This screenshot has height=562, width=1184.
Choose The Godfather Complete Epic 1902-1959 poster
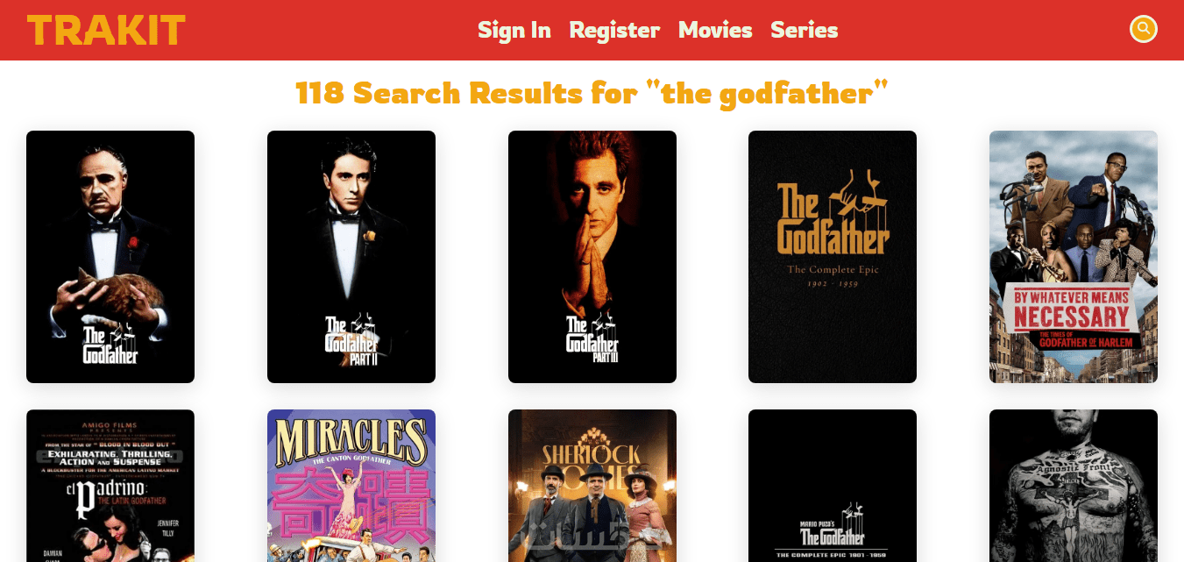click(x=833, y=257)
